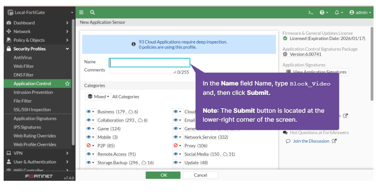This screenshot has width=376, height=195.
Task: Click the Network arrows icon
Action: 9,31
